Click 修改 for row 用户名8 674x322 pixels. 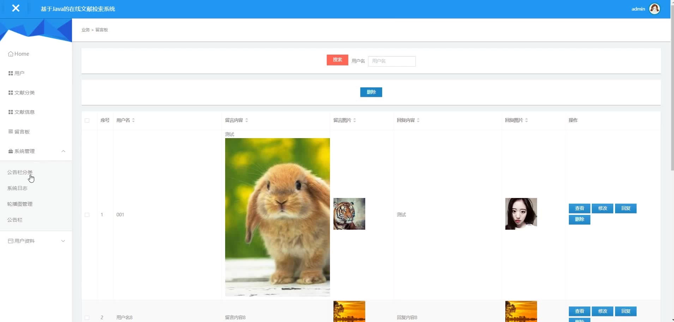[x=603, y=311]
